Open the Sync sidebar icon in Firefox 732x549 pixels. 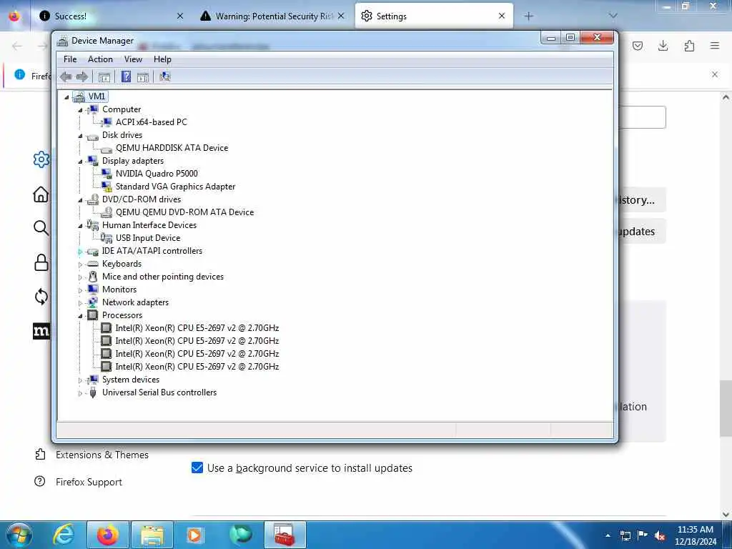[x=41, y=297]
